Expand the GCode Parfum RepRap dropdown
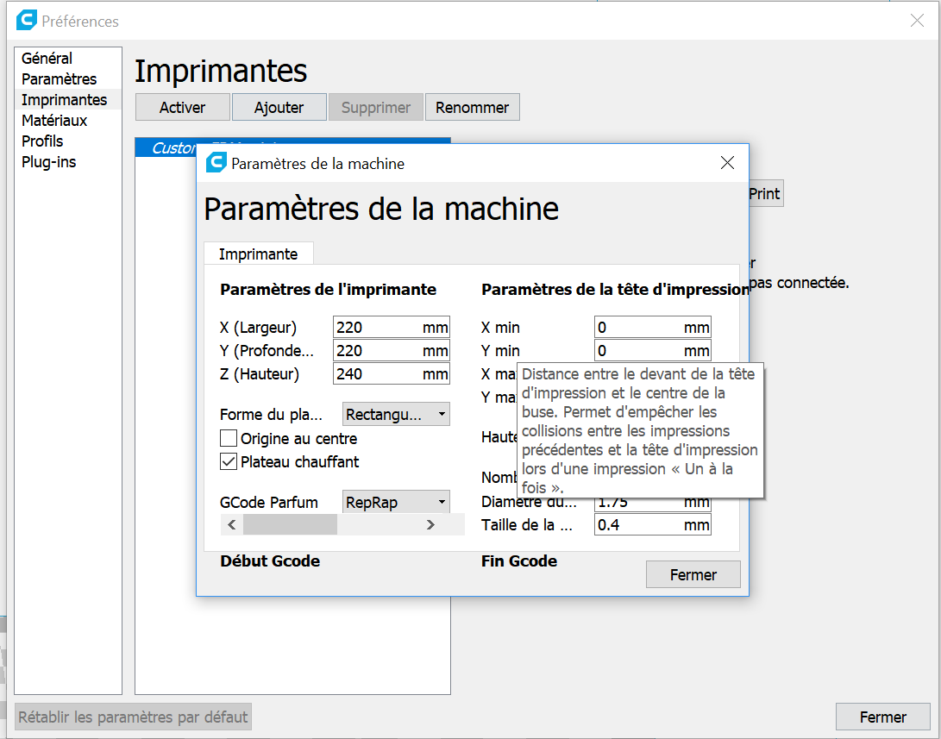This screenshot has width=941, height=739. pyautogui.click(x=396, y=502)
